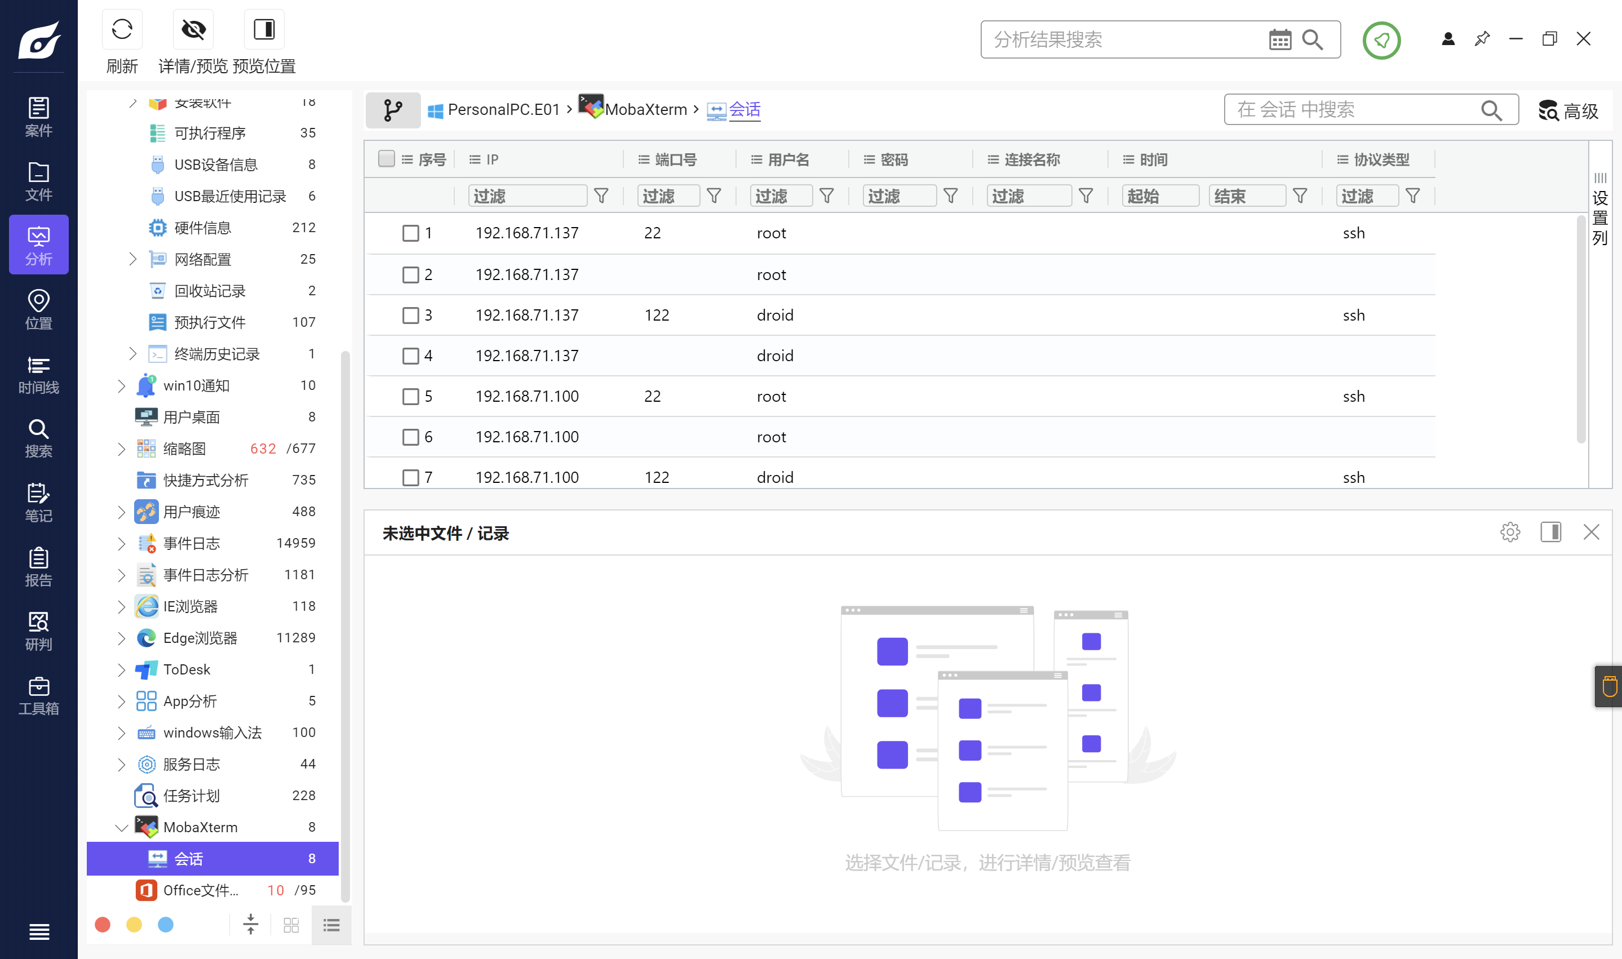Click the 会话 breadcrumb link

[x=744, y=110]
